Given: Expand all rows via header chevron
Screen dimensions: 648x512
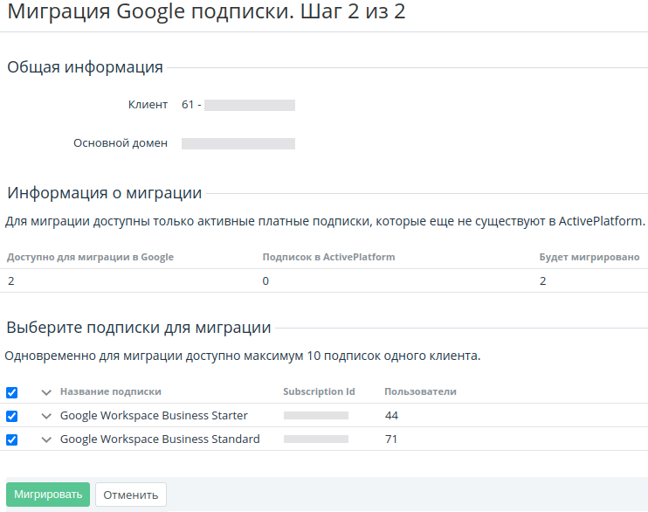Looking at the screenshot, I should coord(46,392).
